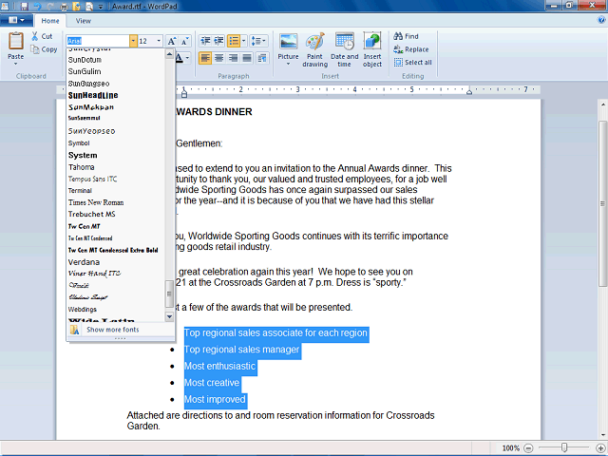Click the Find binoculars button
This screenshot has height=456, width=608.
(406, 36)
